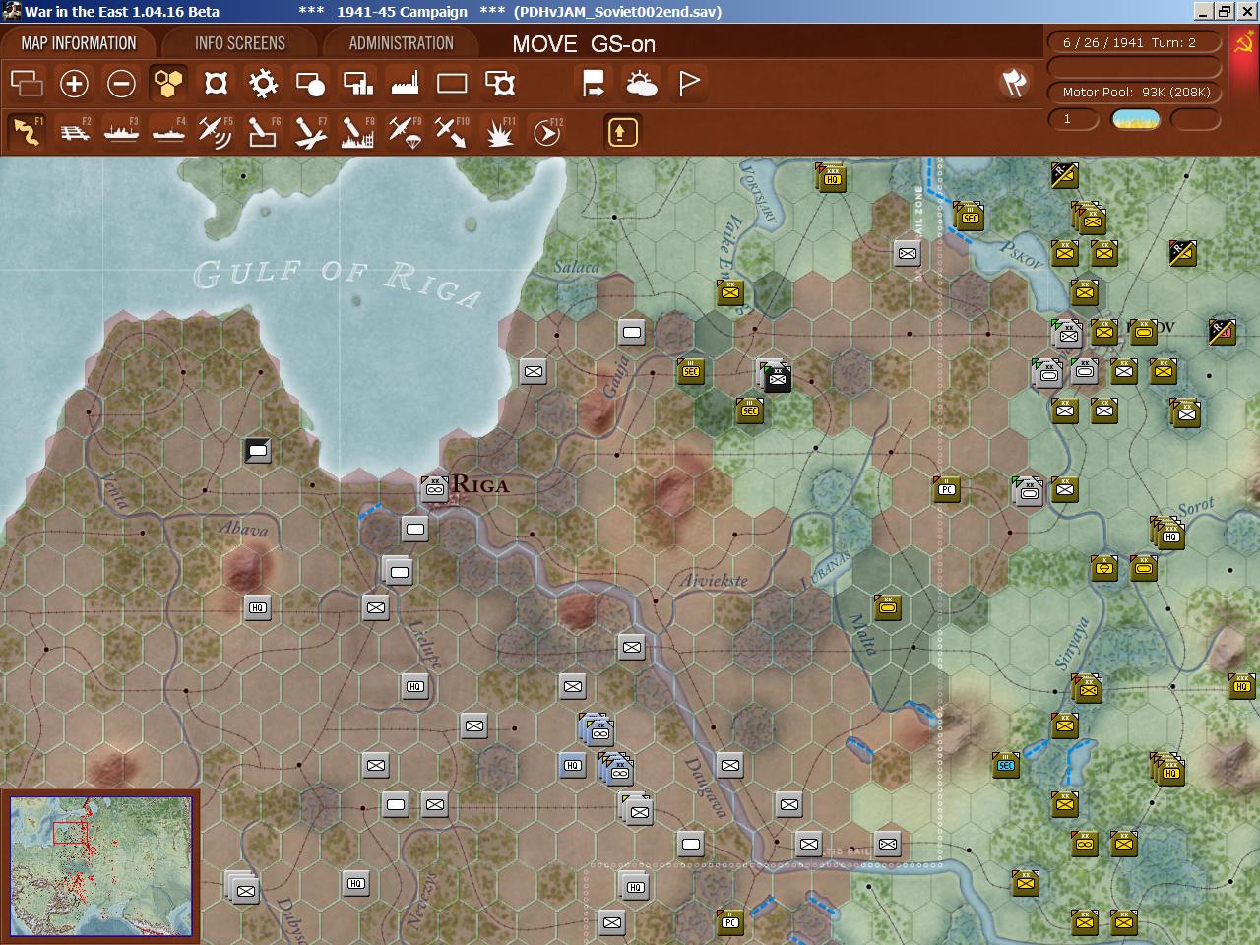Select the grey HQ counter beside Lielupe label
Viewport: 1260px width, 945px height.
coord(415,687)
